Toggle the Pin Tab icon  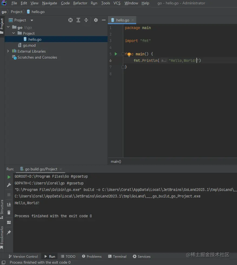(9, 232)
